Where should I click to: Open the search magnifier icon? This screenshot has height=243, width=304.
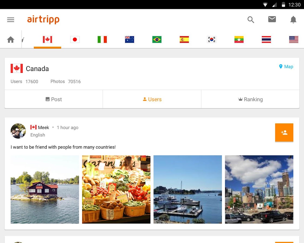point(251,19)
